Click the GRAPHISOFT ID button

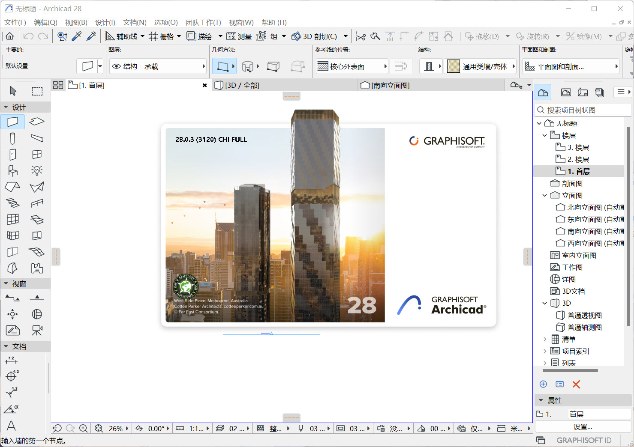(584, 440)
